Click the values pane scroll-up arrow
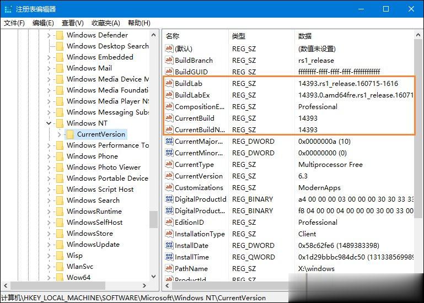Viewport: 424px width, 303px height. [418, 35]
